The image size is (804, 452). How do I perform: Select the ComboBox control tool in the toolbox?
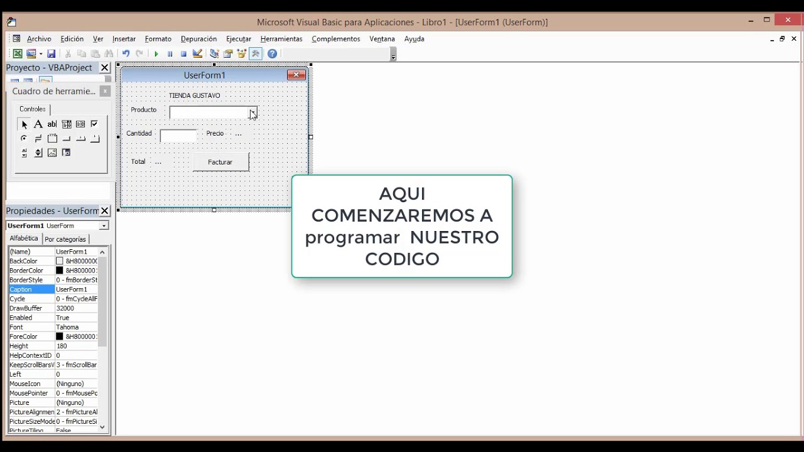(67, 124)
